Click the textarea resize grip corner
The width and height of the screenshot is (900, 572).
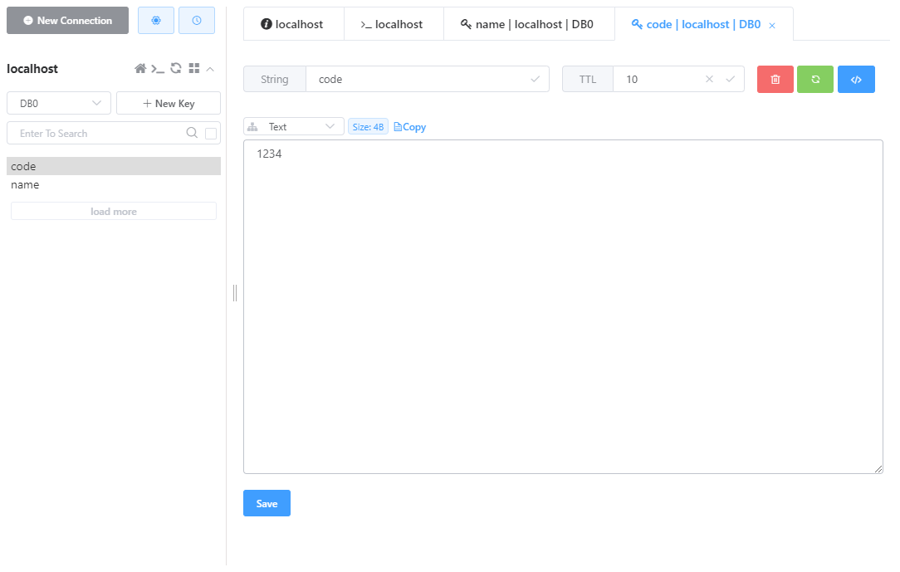[x=878, y=469]
